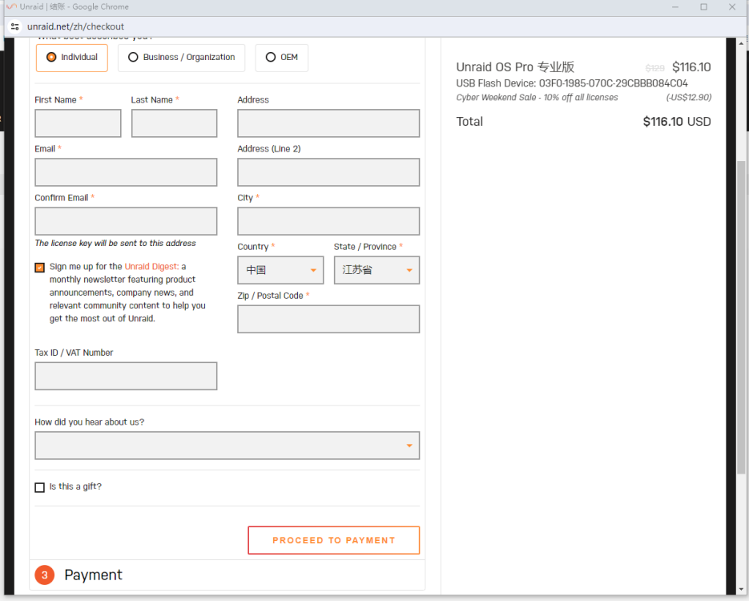Click the $116.10 USD total amount
This screenshot has width=749, height=601.
point(677,122)
